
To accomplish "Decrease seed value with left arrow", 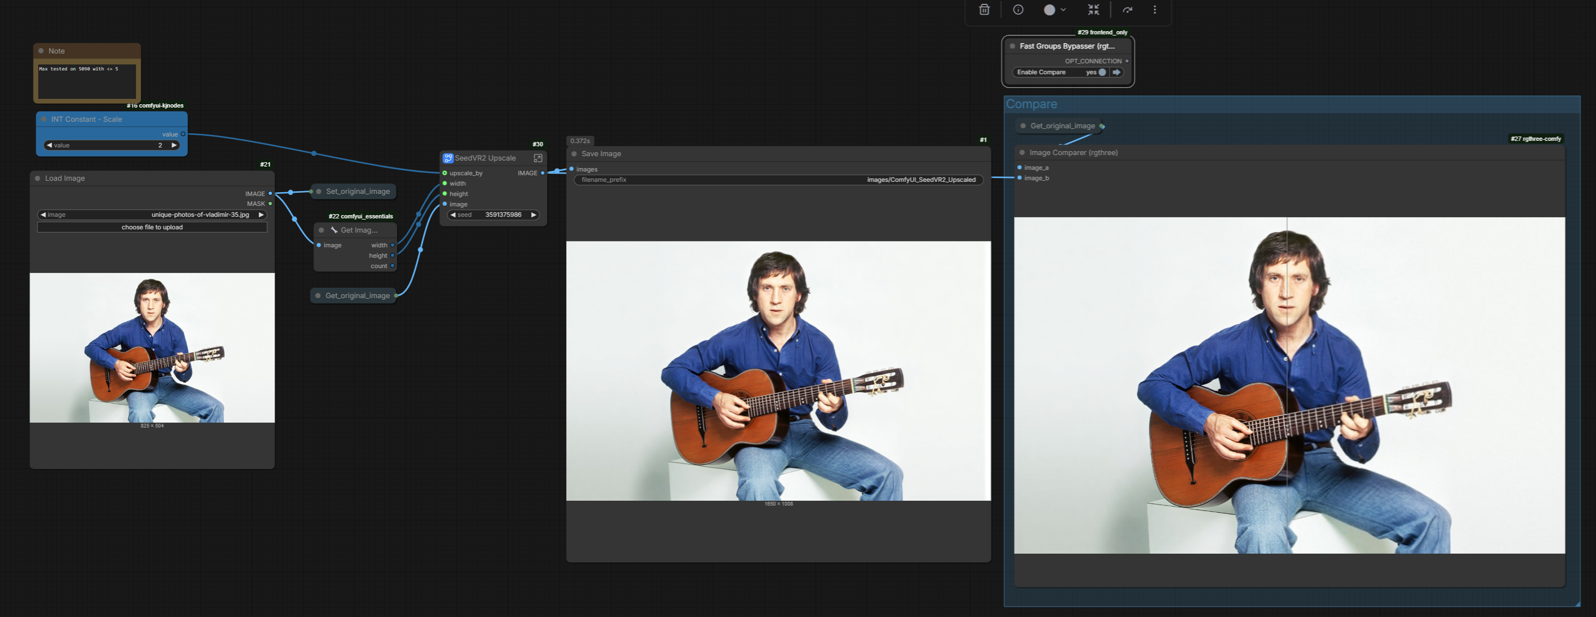I will 453,215.
